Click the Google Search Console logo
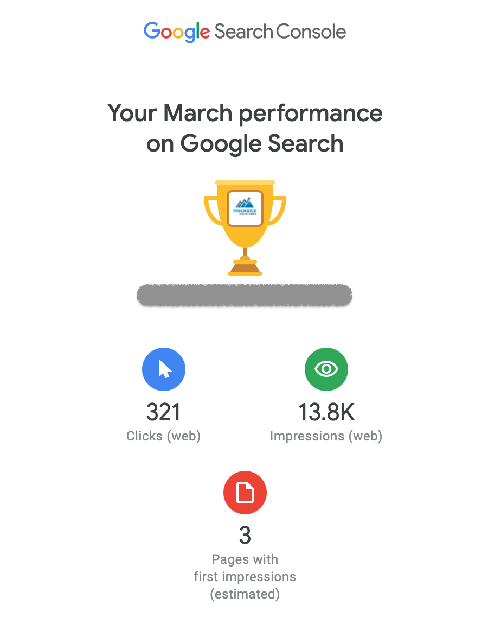This screenshot has width=488, height=642. [245, 32]
